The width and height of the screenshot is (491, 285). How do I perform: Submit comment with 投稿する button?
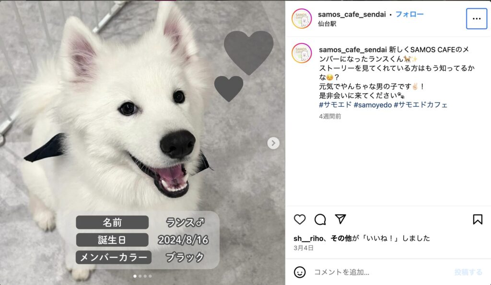pos(468,272)
